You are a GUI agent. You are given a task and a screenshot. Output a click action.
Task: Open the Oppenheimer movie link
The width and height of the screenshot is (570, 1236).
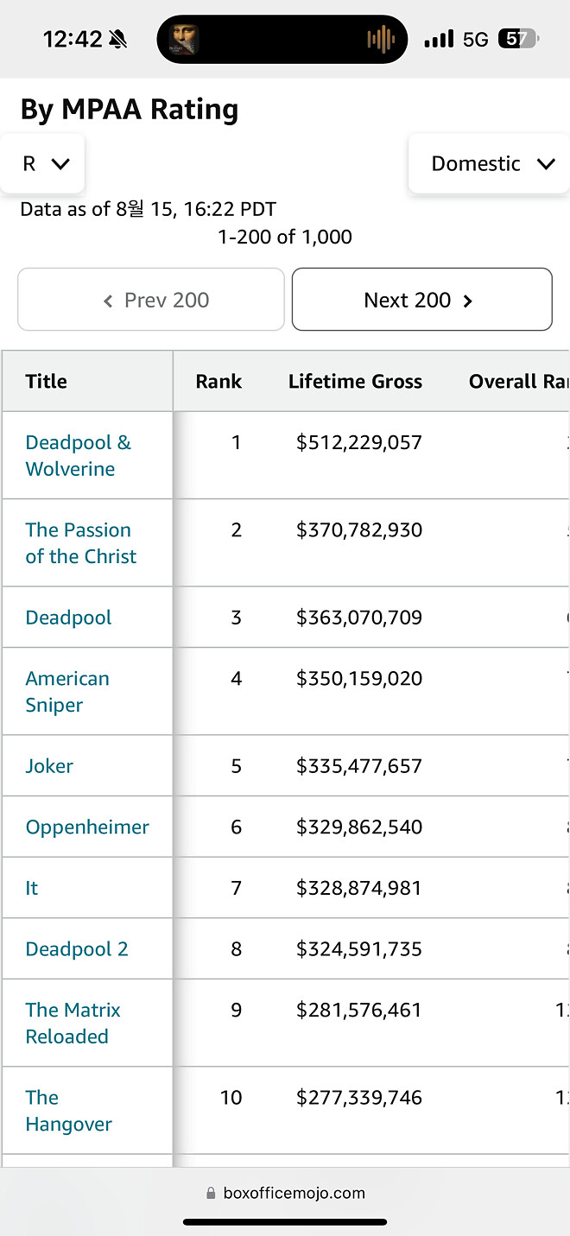click(x=87, y=827)
